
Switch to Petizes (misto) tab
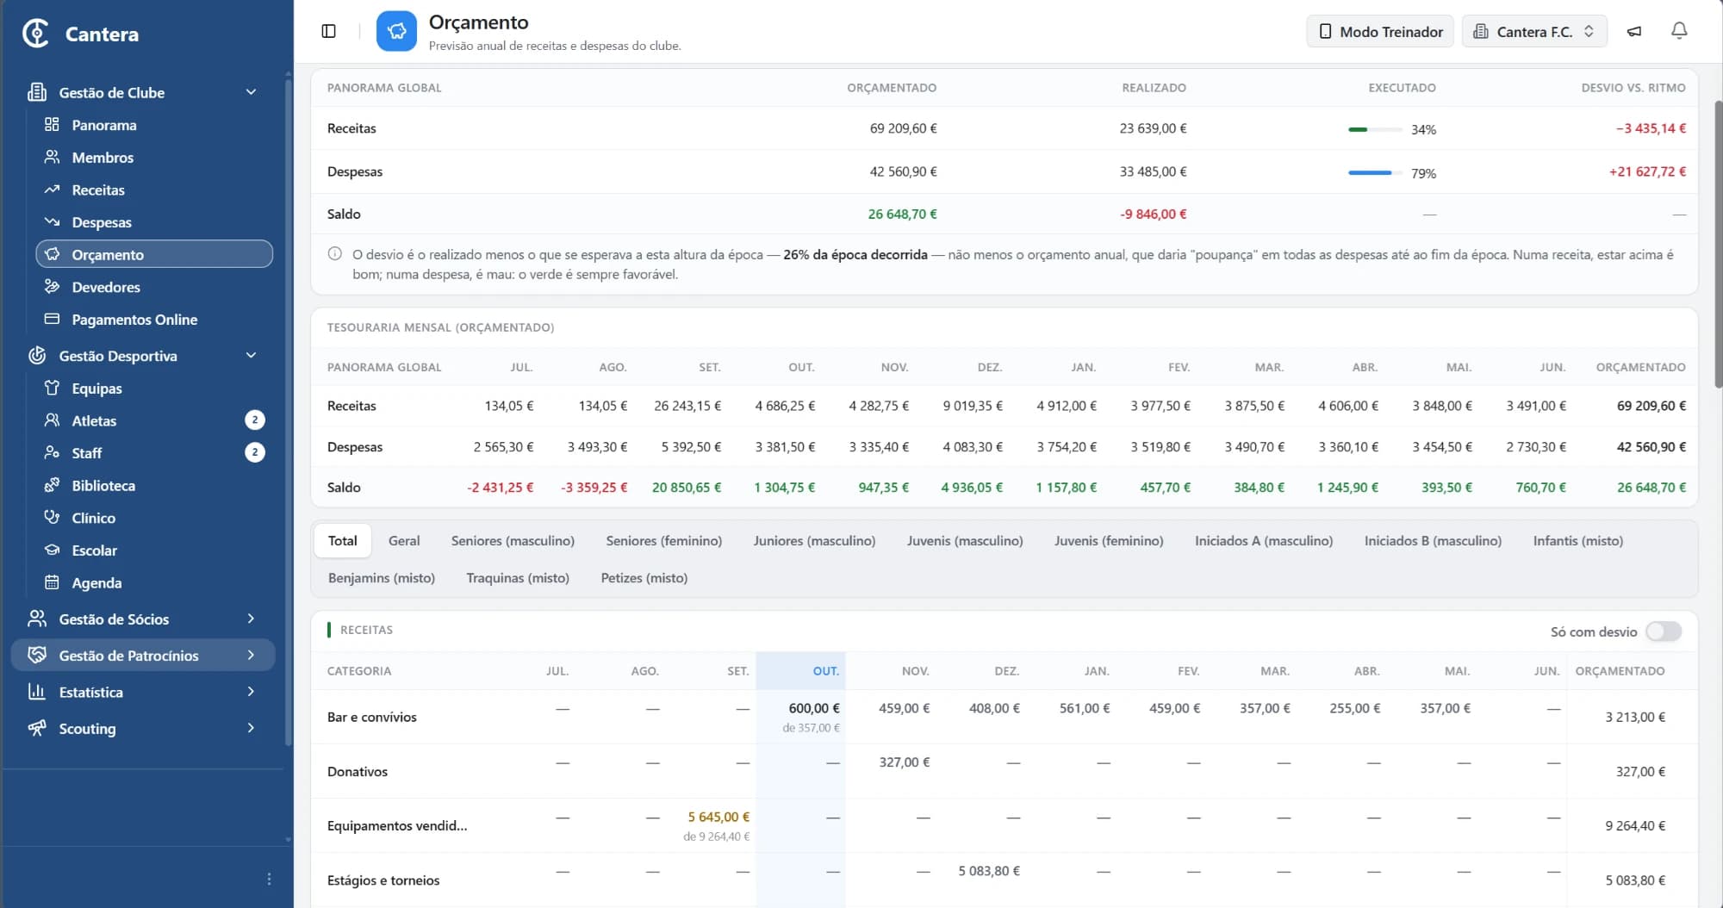pos(644,578)
